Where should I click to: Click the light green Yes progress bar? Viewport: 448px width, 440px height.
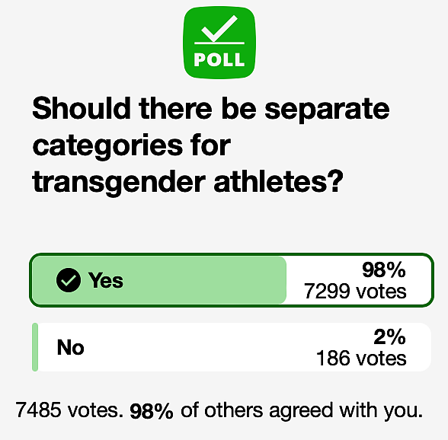click(159, 280)
